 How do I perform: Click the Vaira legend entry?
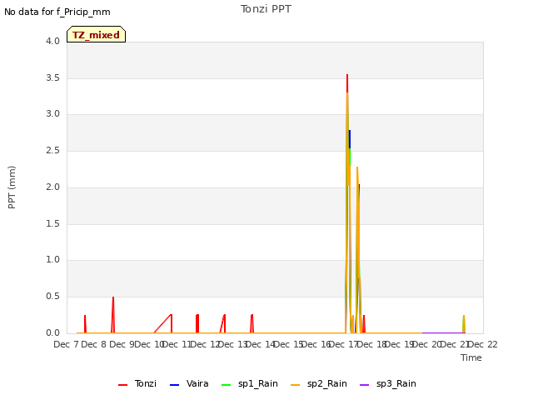click(189, 383)
